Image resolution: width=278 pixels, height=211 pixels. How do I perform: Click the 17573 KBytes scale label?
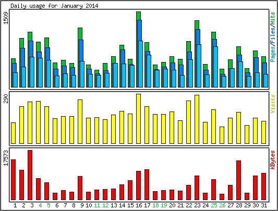pos(6,158)
